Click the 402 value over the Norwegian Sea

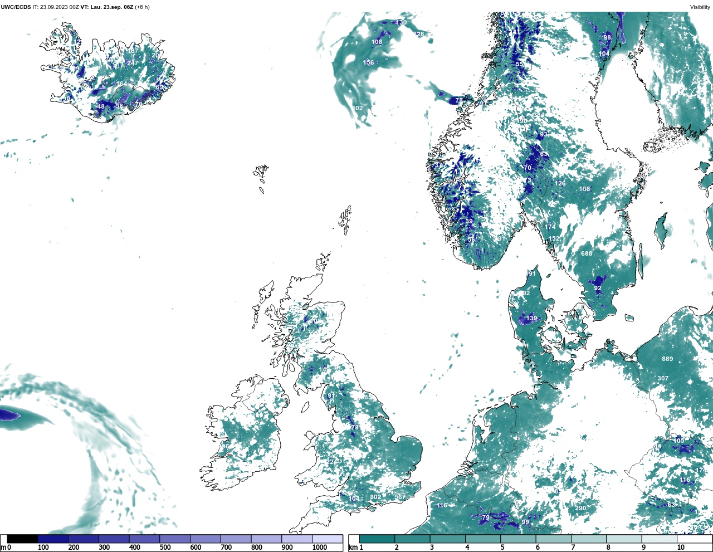358,109
